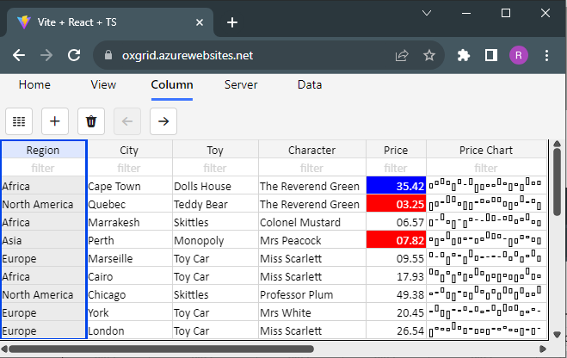Bookmark this page with star icon
The width and height of the screenshot is (567, 358).
point(429,55)
